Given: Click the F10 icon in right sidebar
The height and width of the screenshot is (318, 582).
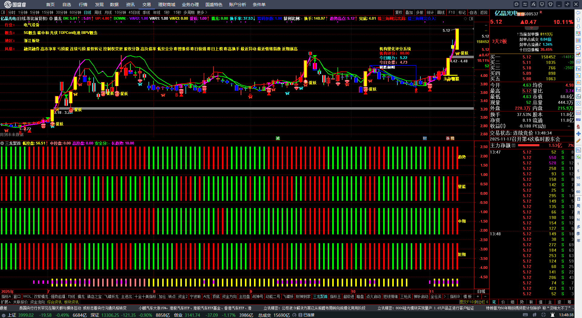Looking at the screenshot, I should [x=578, y=68].
